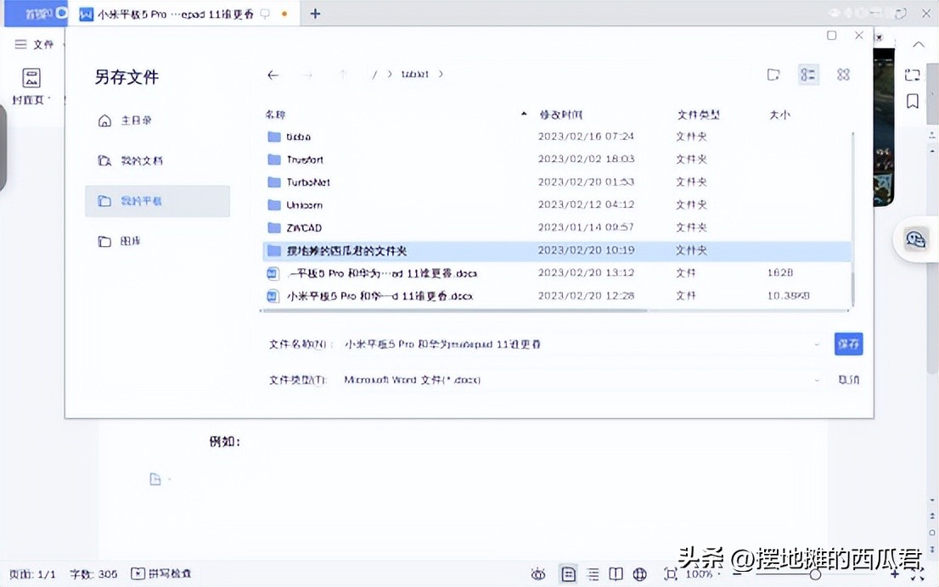Select the ZWCAD folder row
Screen dimensions: 939x587
[x=556, y=227]
